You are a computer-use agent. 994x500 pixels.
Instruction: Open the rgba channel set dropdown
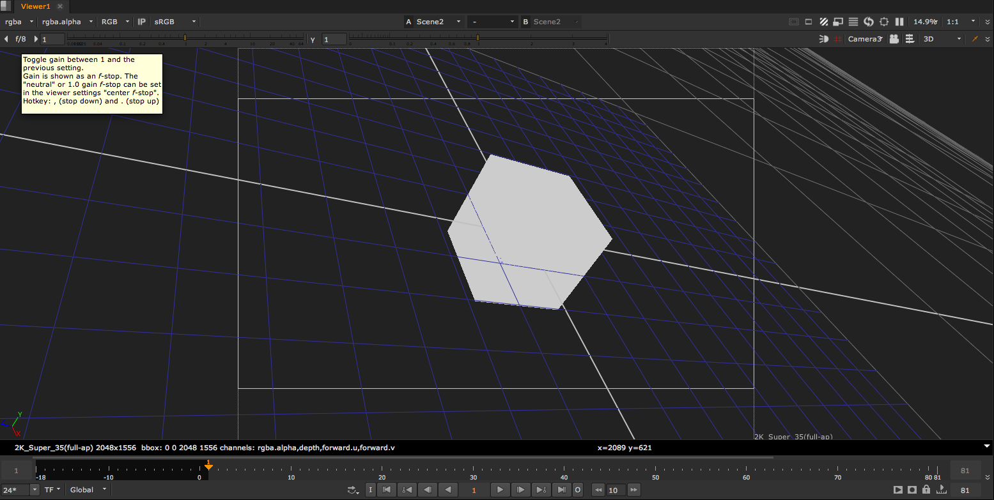point(19,22)
